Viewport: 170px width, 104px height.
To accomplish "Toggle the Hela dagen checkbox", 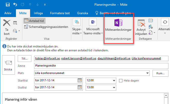I will pyautogui.click(x=121, y=81).
